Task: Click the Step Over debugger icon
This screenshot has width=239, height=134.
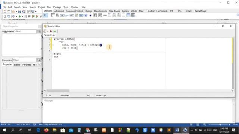Action: [37, 16]
